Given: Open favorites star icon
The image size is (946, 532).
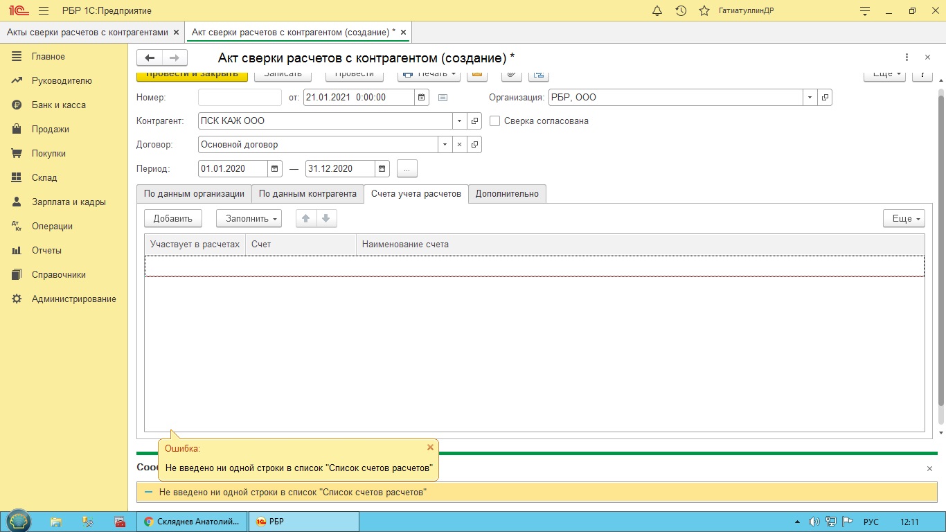Looking at the screenshot, I should 704,11.
